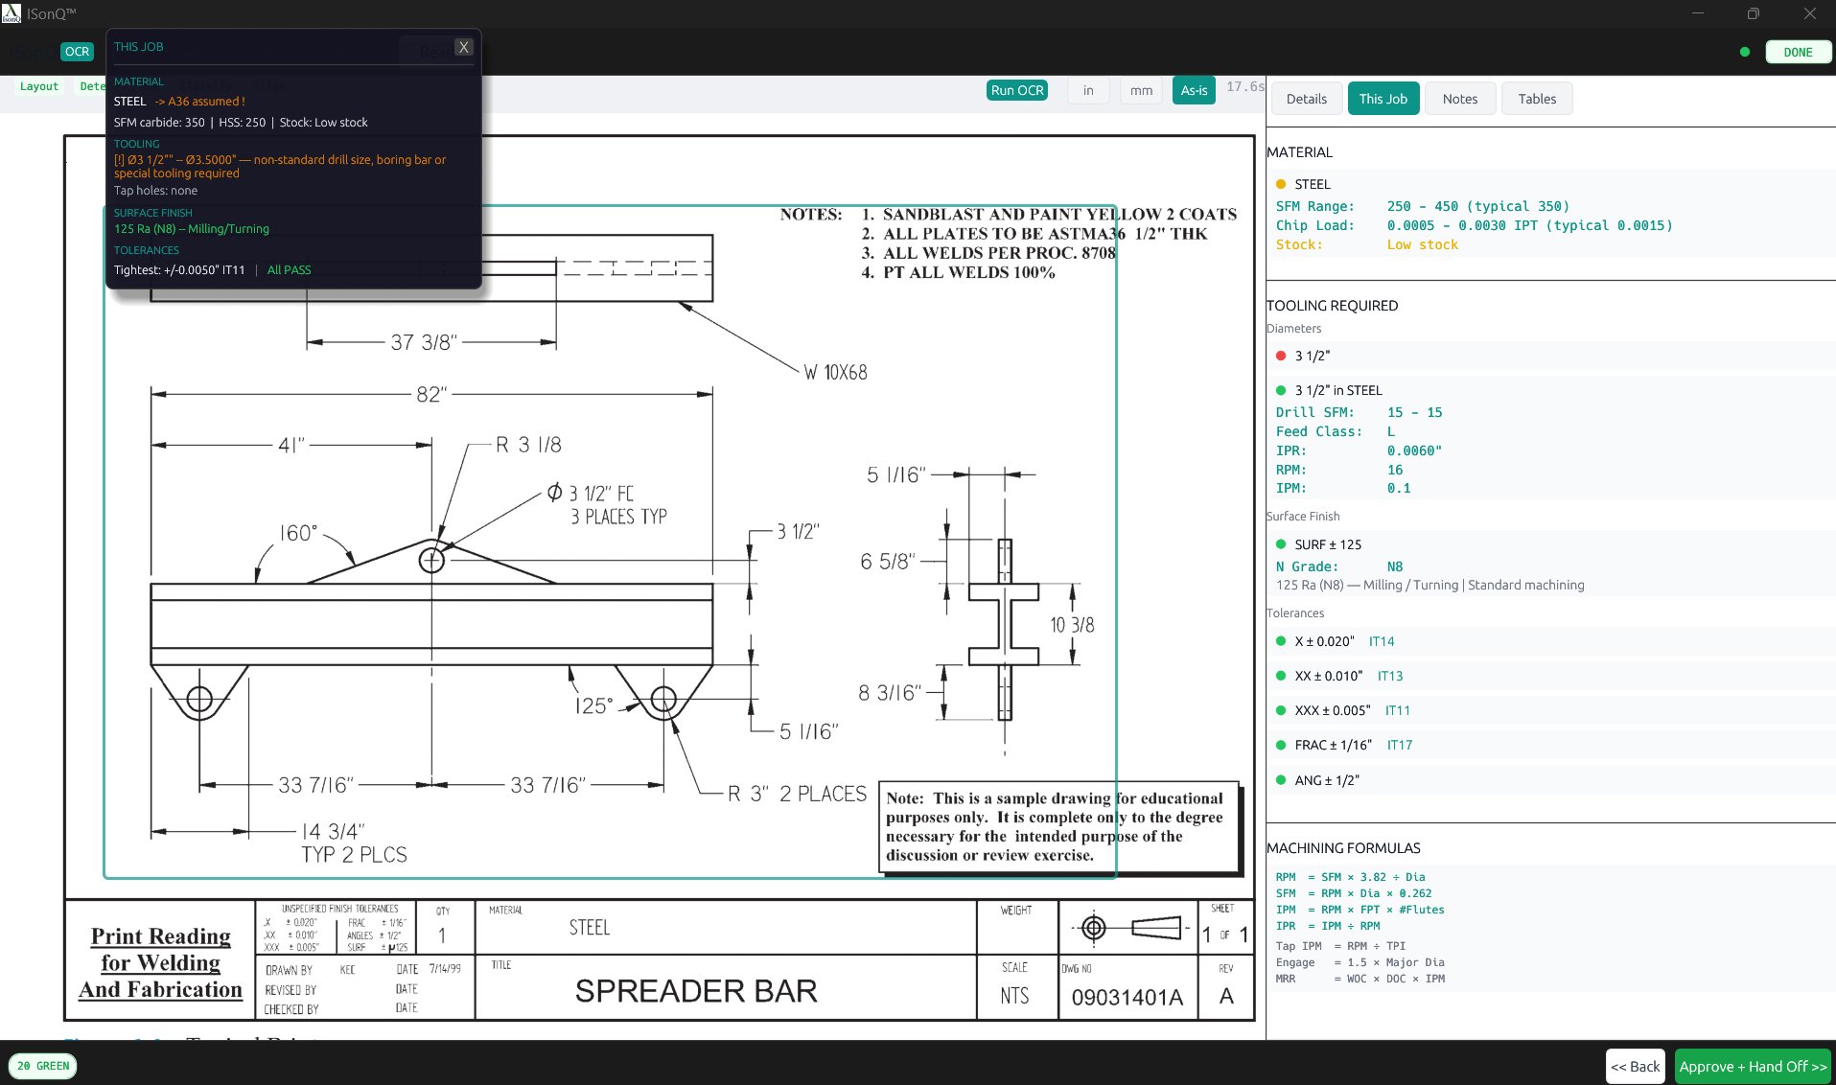The width and height of the screenshot is (1836, 1085).
Task: Click the ISonQ logo icon in title bar
Action: (x=12, y=12)
